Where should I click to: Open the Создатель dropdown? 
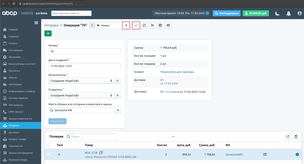[81, 96]
